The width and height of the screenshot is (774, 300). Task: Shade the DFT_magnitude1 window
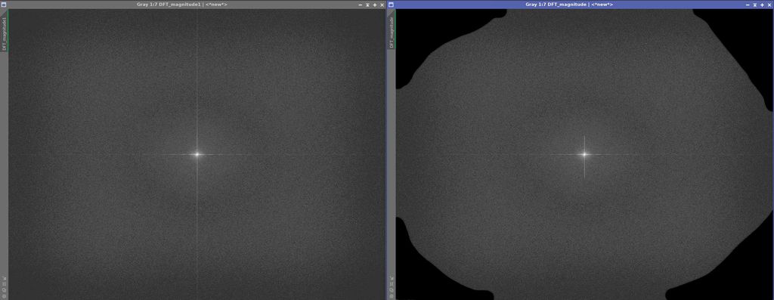click(368, 5)
